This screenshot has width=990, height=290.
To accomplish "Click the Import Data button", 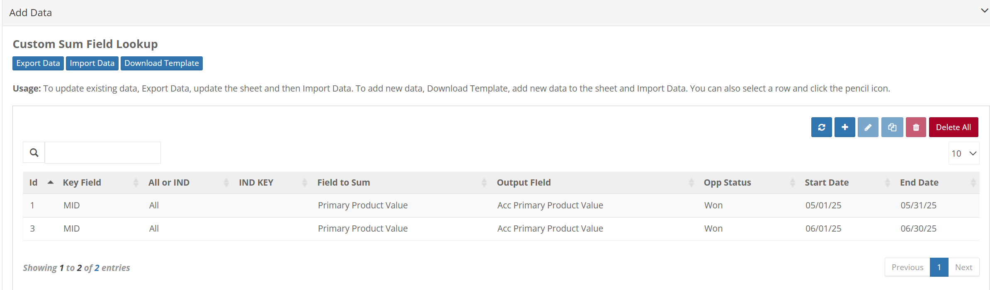I will pos(92,63).
